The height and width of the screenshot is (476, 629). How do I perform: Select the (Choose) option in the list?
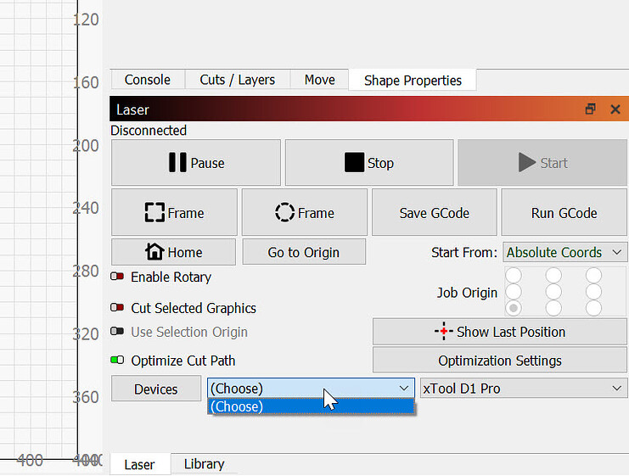tap(310, 406)
